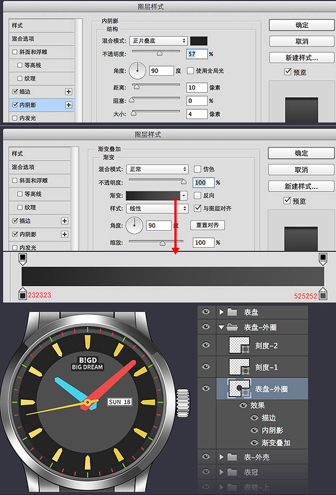The height and width of the screenshot is (495, 336).
Task: Click 重置对齐 button
Action: pos(207,225)
